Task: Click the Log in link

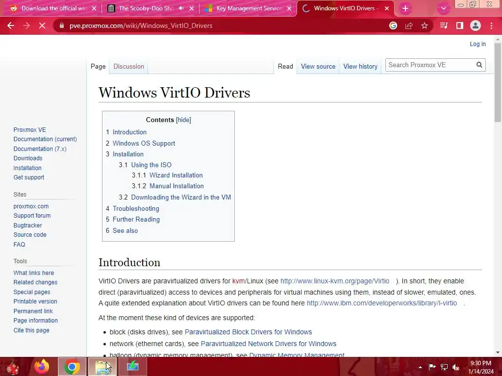Action: 477,44
